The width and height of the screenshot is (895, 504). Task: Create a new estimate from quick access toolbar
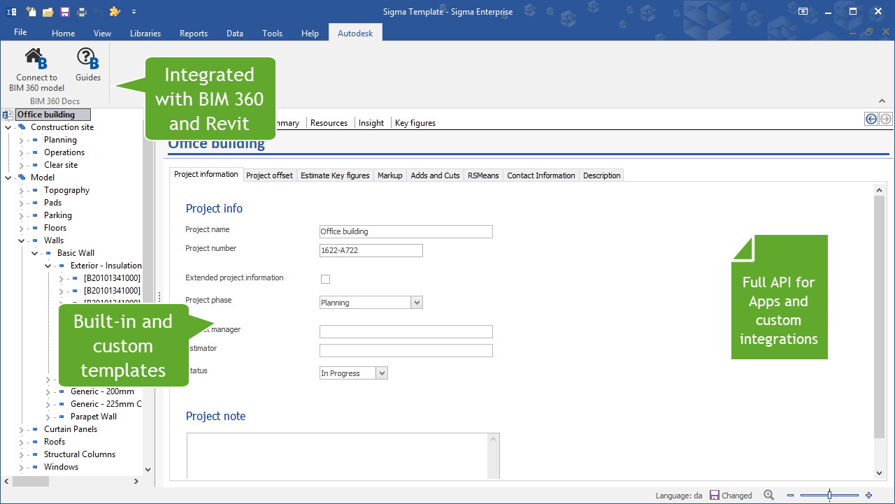coord(31,12)
